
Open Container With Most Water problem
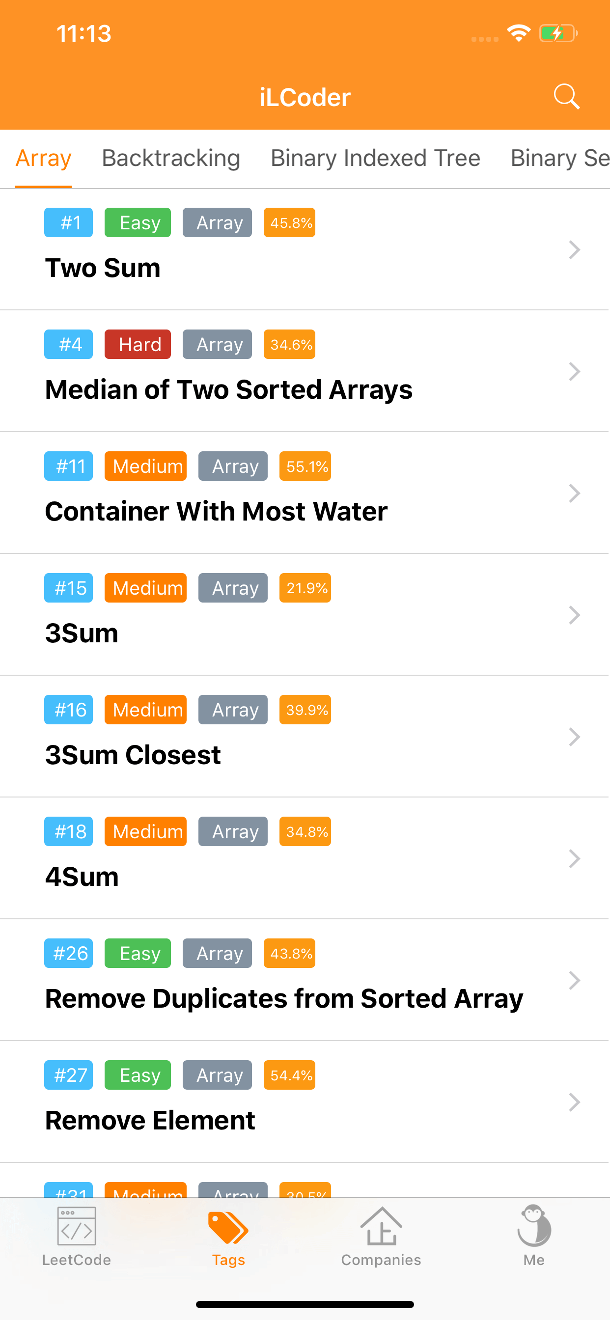point(216,511)
